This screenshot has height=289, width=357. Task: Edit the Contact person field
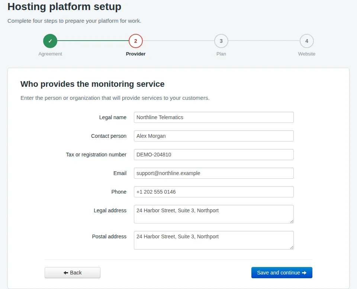(214, 136)
